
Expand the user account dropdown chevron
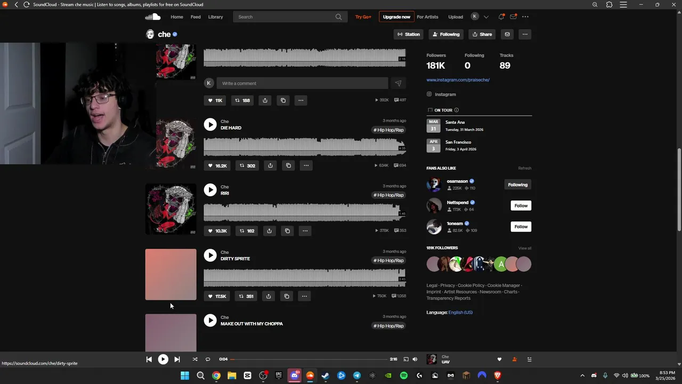(x=486, y=17)
